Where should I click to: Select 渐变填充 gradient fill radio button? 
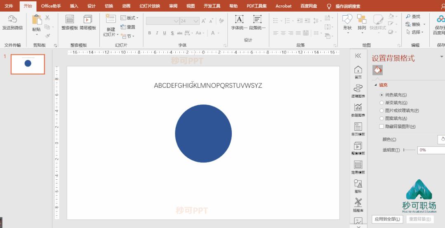click(381, 103)
